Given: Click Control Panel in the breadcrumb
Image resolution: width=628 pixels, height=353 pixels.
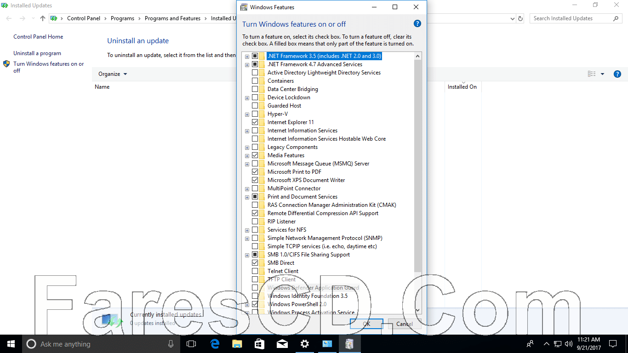Looking at the screenshot, I should 84,18.
